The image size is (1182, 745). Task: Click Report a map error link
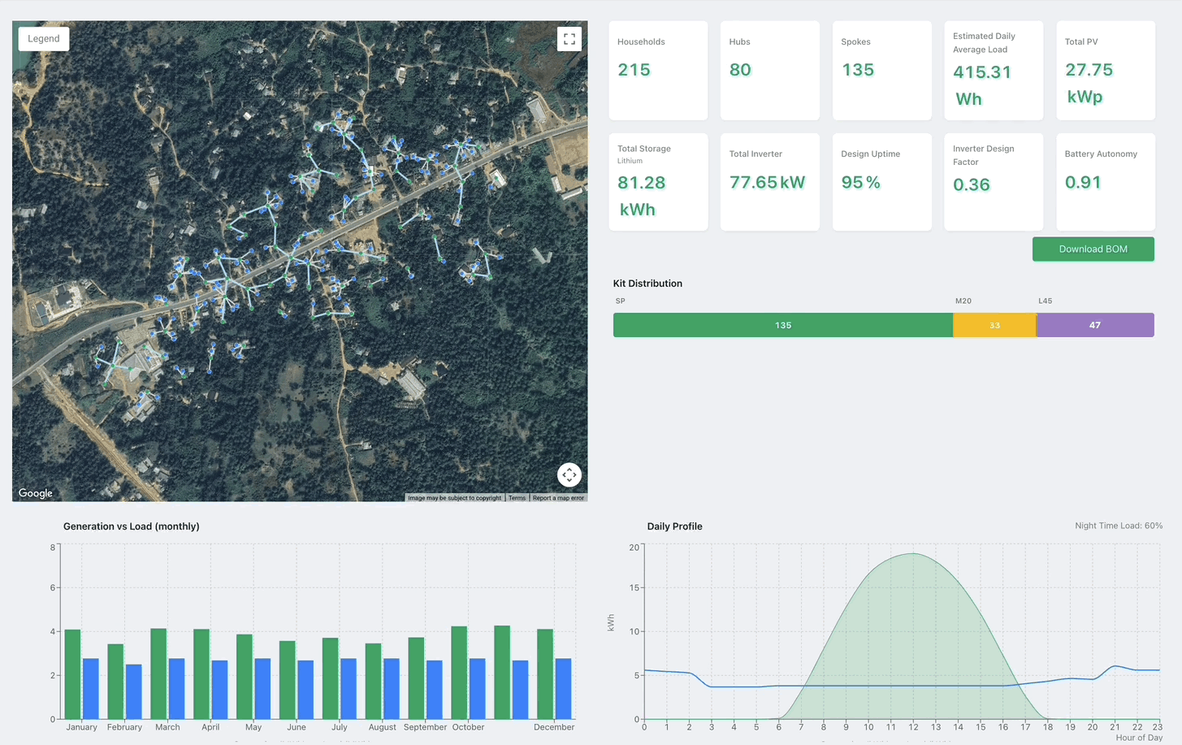coord(558,498)
